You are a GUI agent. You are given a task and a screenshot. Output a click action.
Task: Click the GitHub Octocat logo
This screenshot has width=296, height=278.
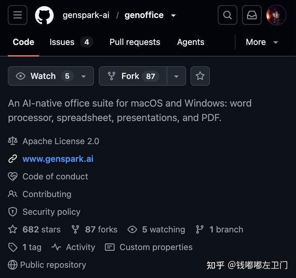pos(44,15)
